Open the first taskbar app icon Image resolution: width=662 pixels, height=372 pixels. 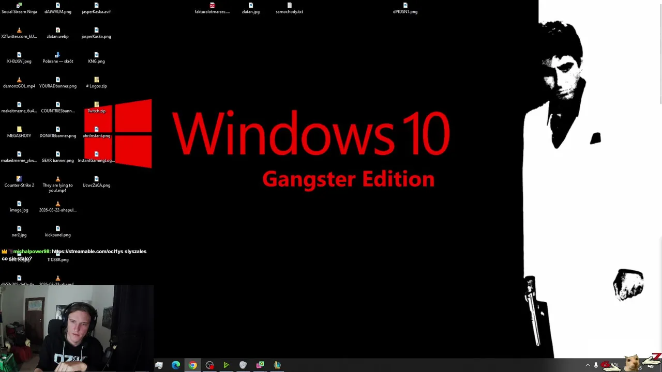pyautogui.click(x=159, y=365)
